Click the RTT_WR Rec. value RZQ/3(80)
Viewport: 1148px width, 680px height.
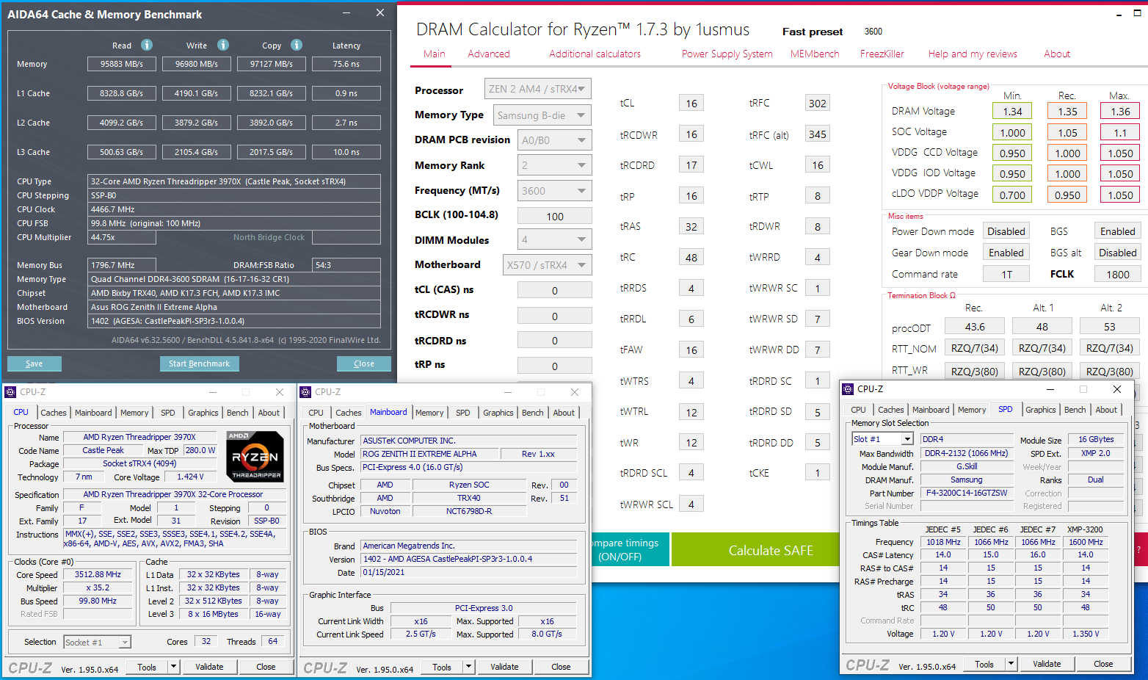(975, 371)
